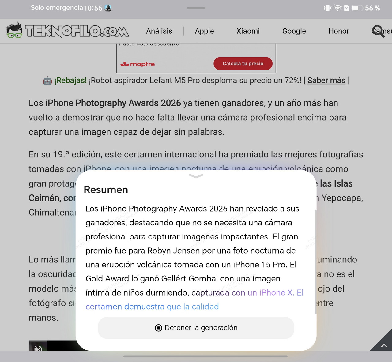Image resolution: width=392 pixels, height=362 pixels.
Task: Open the Google category
Action: pos(294,31)
